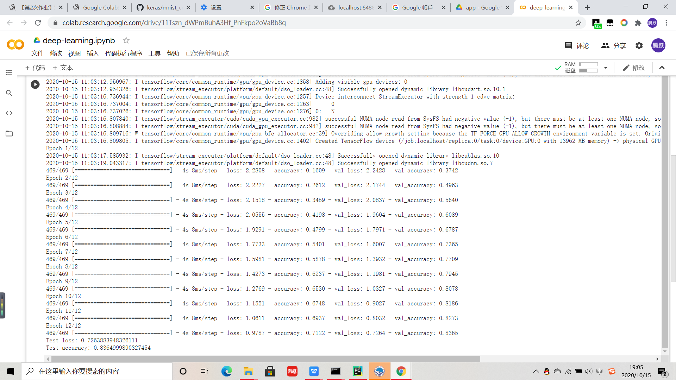Collapse the header with the chevron arrow

point(662,68)
